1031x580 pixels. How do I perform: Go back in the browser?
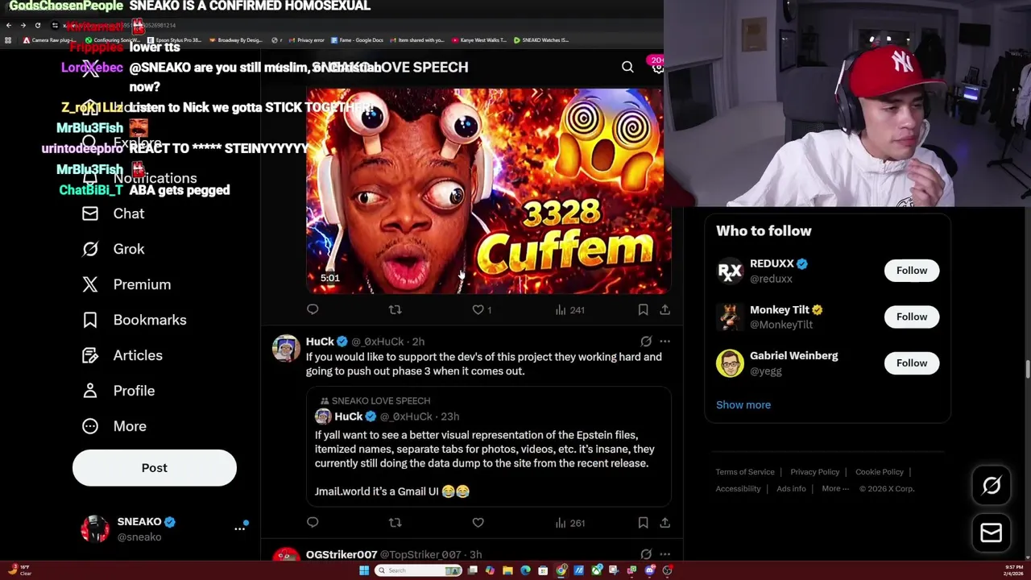(9, 25)
